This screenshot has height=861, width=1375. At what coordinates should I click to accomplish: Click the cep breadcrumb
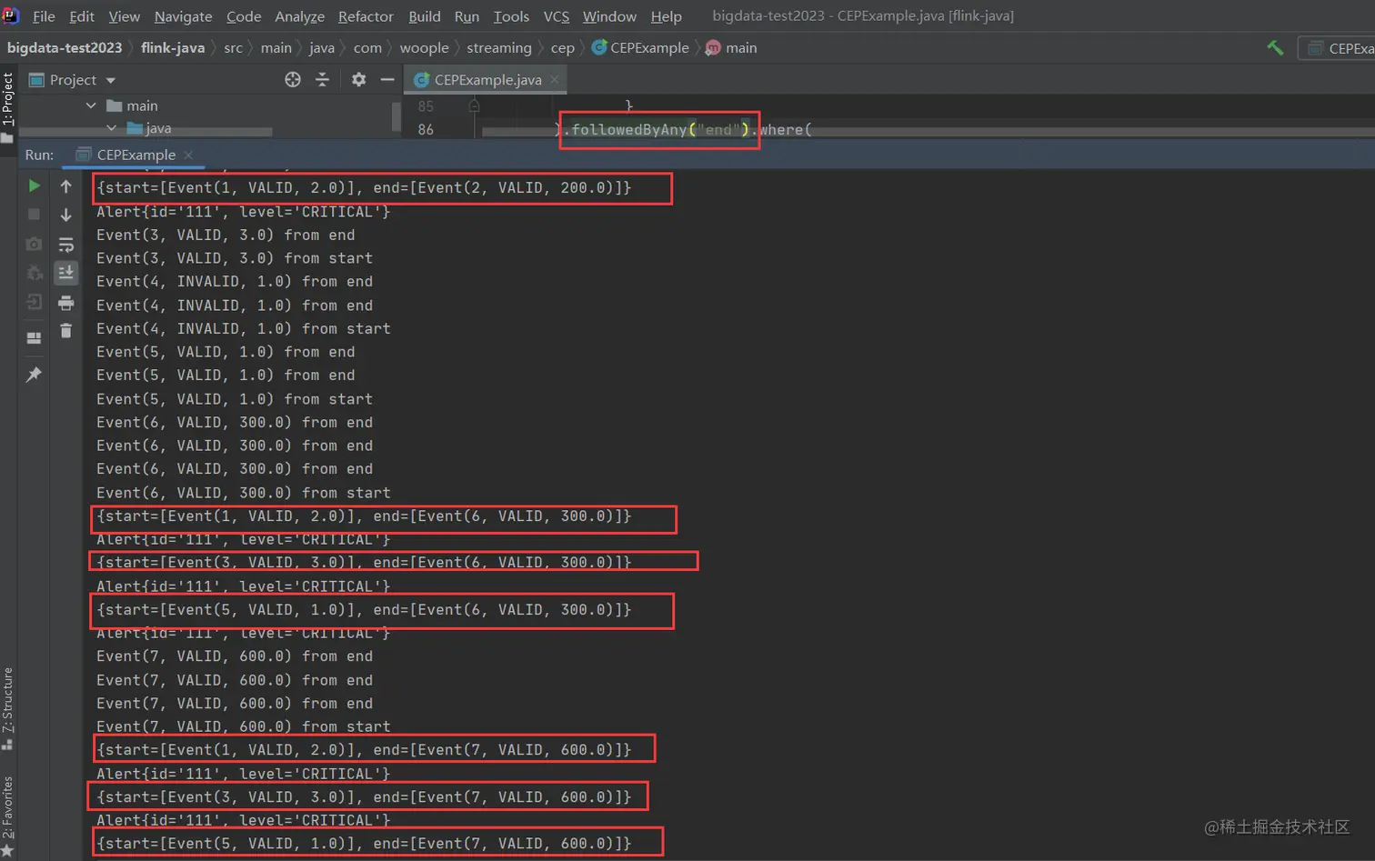[x=563, y=47]
